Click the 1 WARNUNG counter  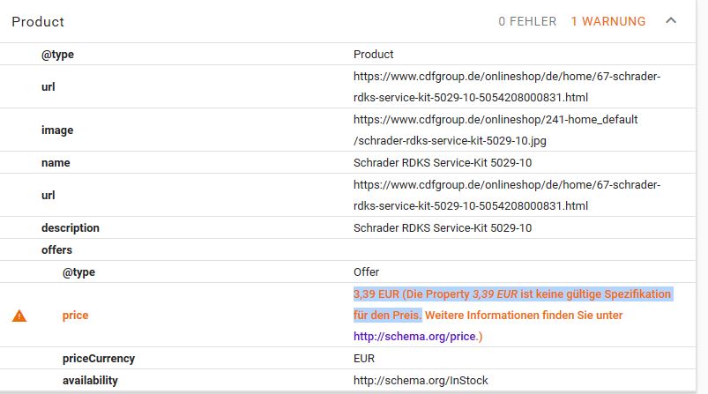[608, 22]
